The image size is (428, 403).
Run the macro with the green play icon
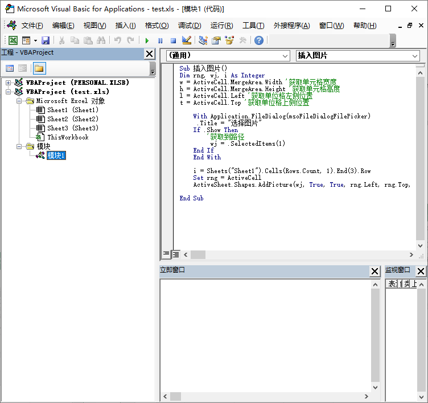point(147,40)
